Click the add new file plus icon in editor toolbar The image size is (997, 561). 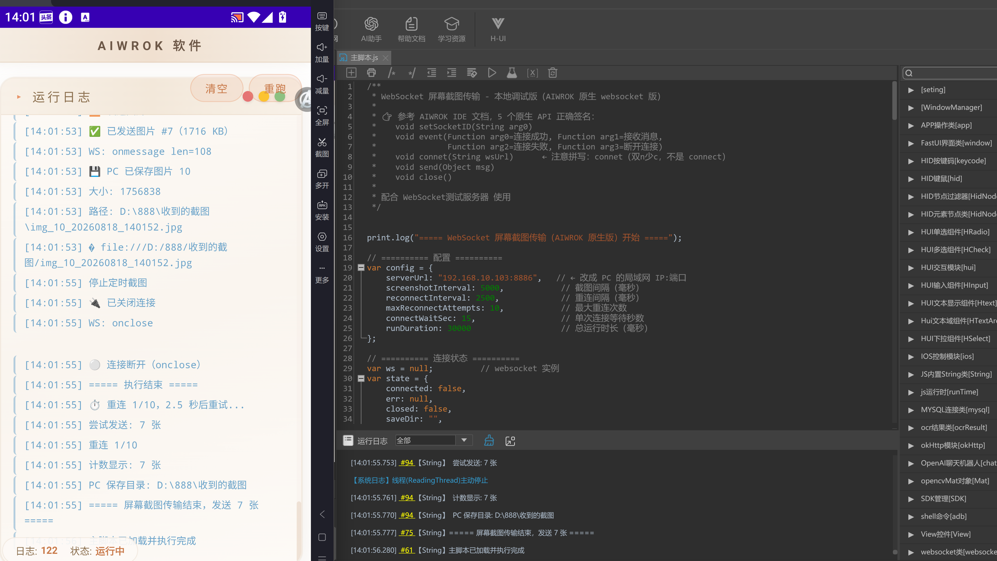tap(351, 73)
